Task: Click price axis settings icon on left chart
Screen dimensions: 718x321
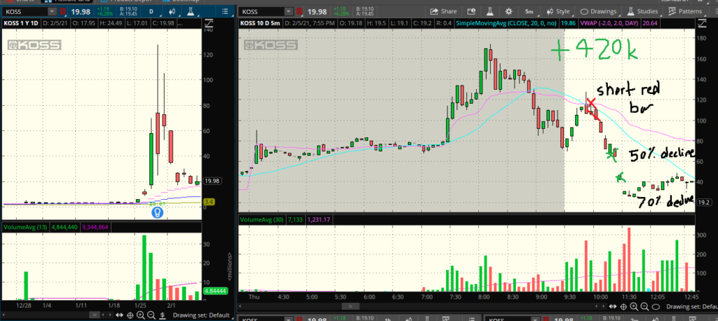Action: coord(208,22)
